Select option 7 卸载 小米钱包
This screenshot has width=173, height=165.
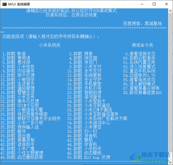tap(19, 67)
